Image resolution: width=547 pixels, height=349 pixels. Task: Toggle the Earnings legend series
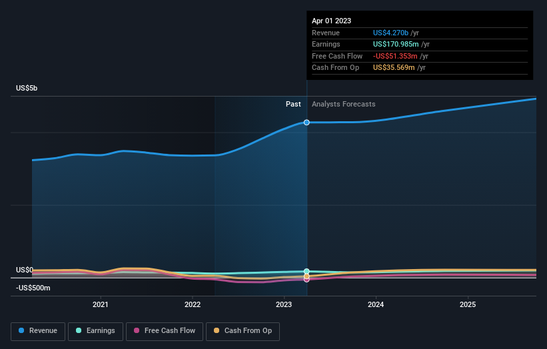pos(95,331)
